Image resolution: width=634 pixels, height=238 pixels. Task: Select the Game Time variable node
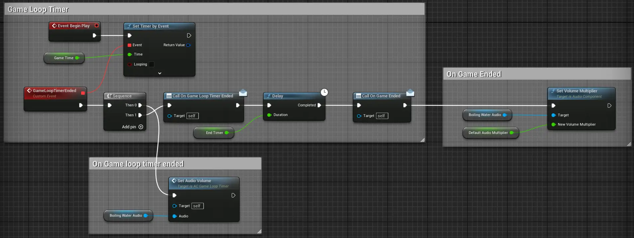click(x=63, y=58)
